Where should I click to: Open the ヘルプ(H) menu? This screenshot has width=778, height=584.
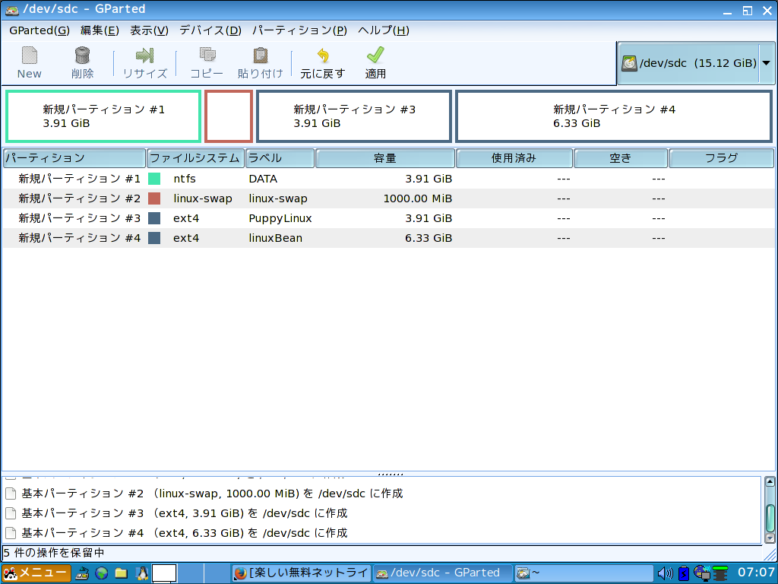click(x=384, y=30)
